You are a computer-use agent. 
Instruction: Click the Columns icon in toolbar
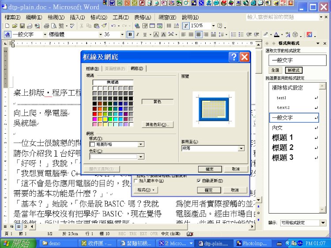(169, 26)
